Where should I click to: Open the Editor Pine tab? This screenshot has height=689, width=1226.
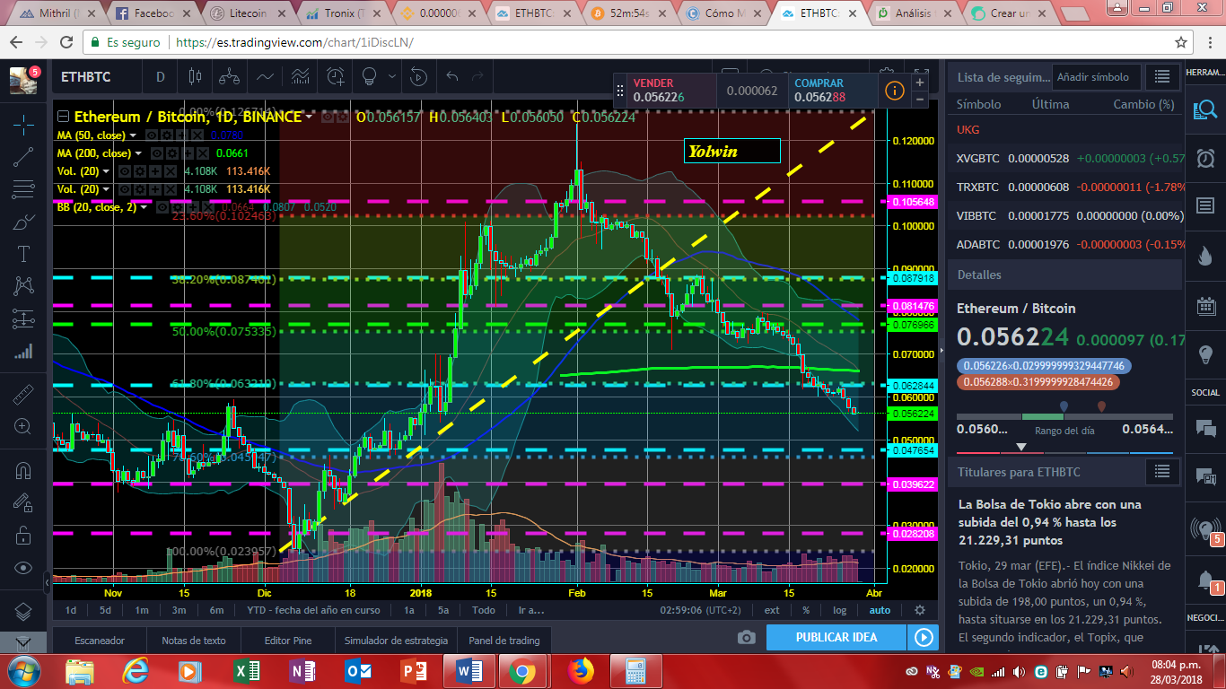pos(288,641)
